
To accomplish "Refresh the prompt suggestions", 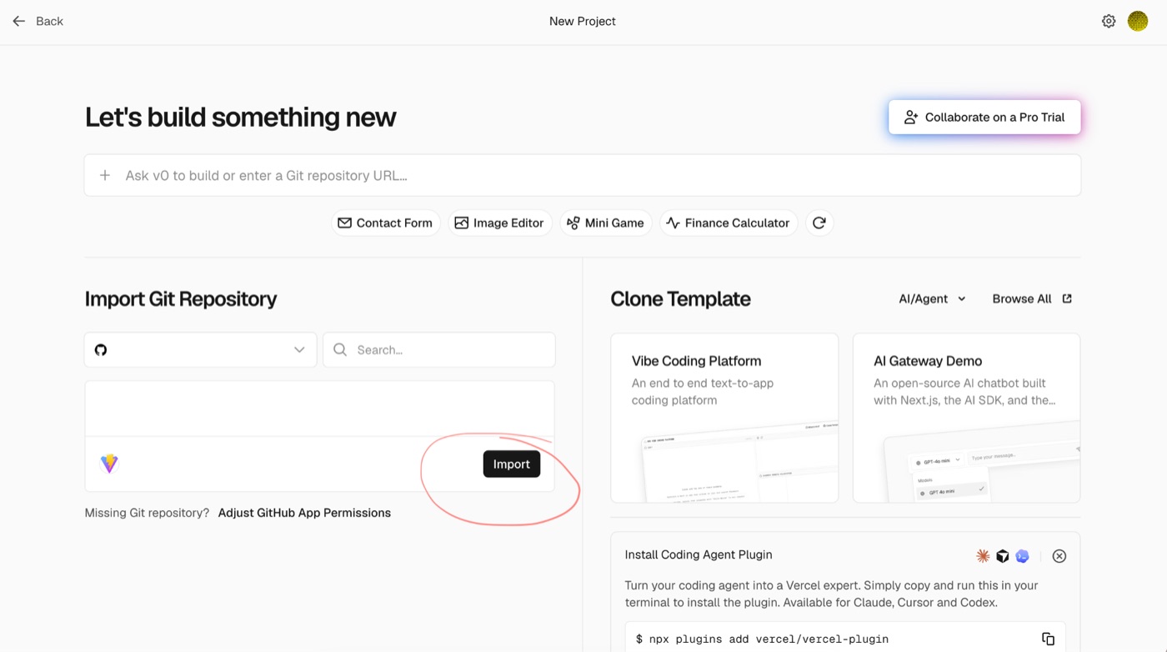I will 819,223.
